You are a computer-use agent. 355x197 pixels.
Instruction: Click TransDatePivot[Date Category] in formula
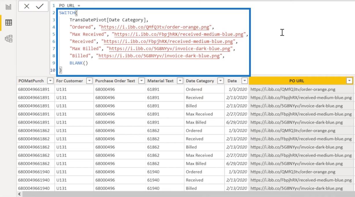point(108,20)
